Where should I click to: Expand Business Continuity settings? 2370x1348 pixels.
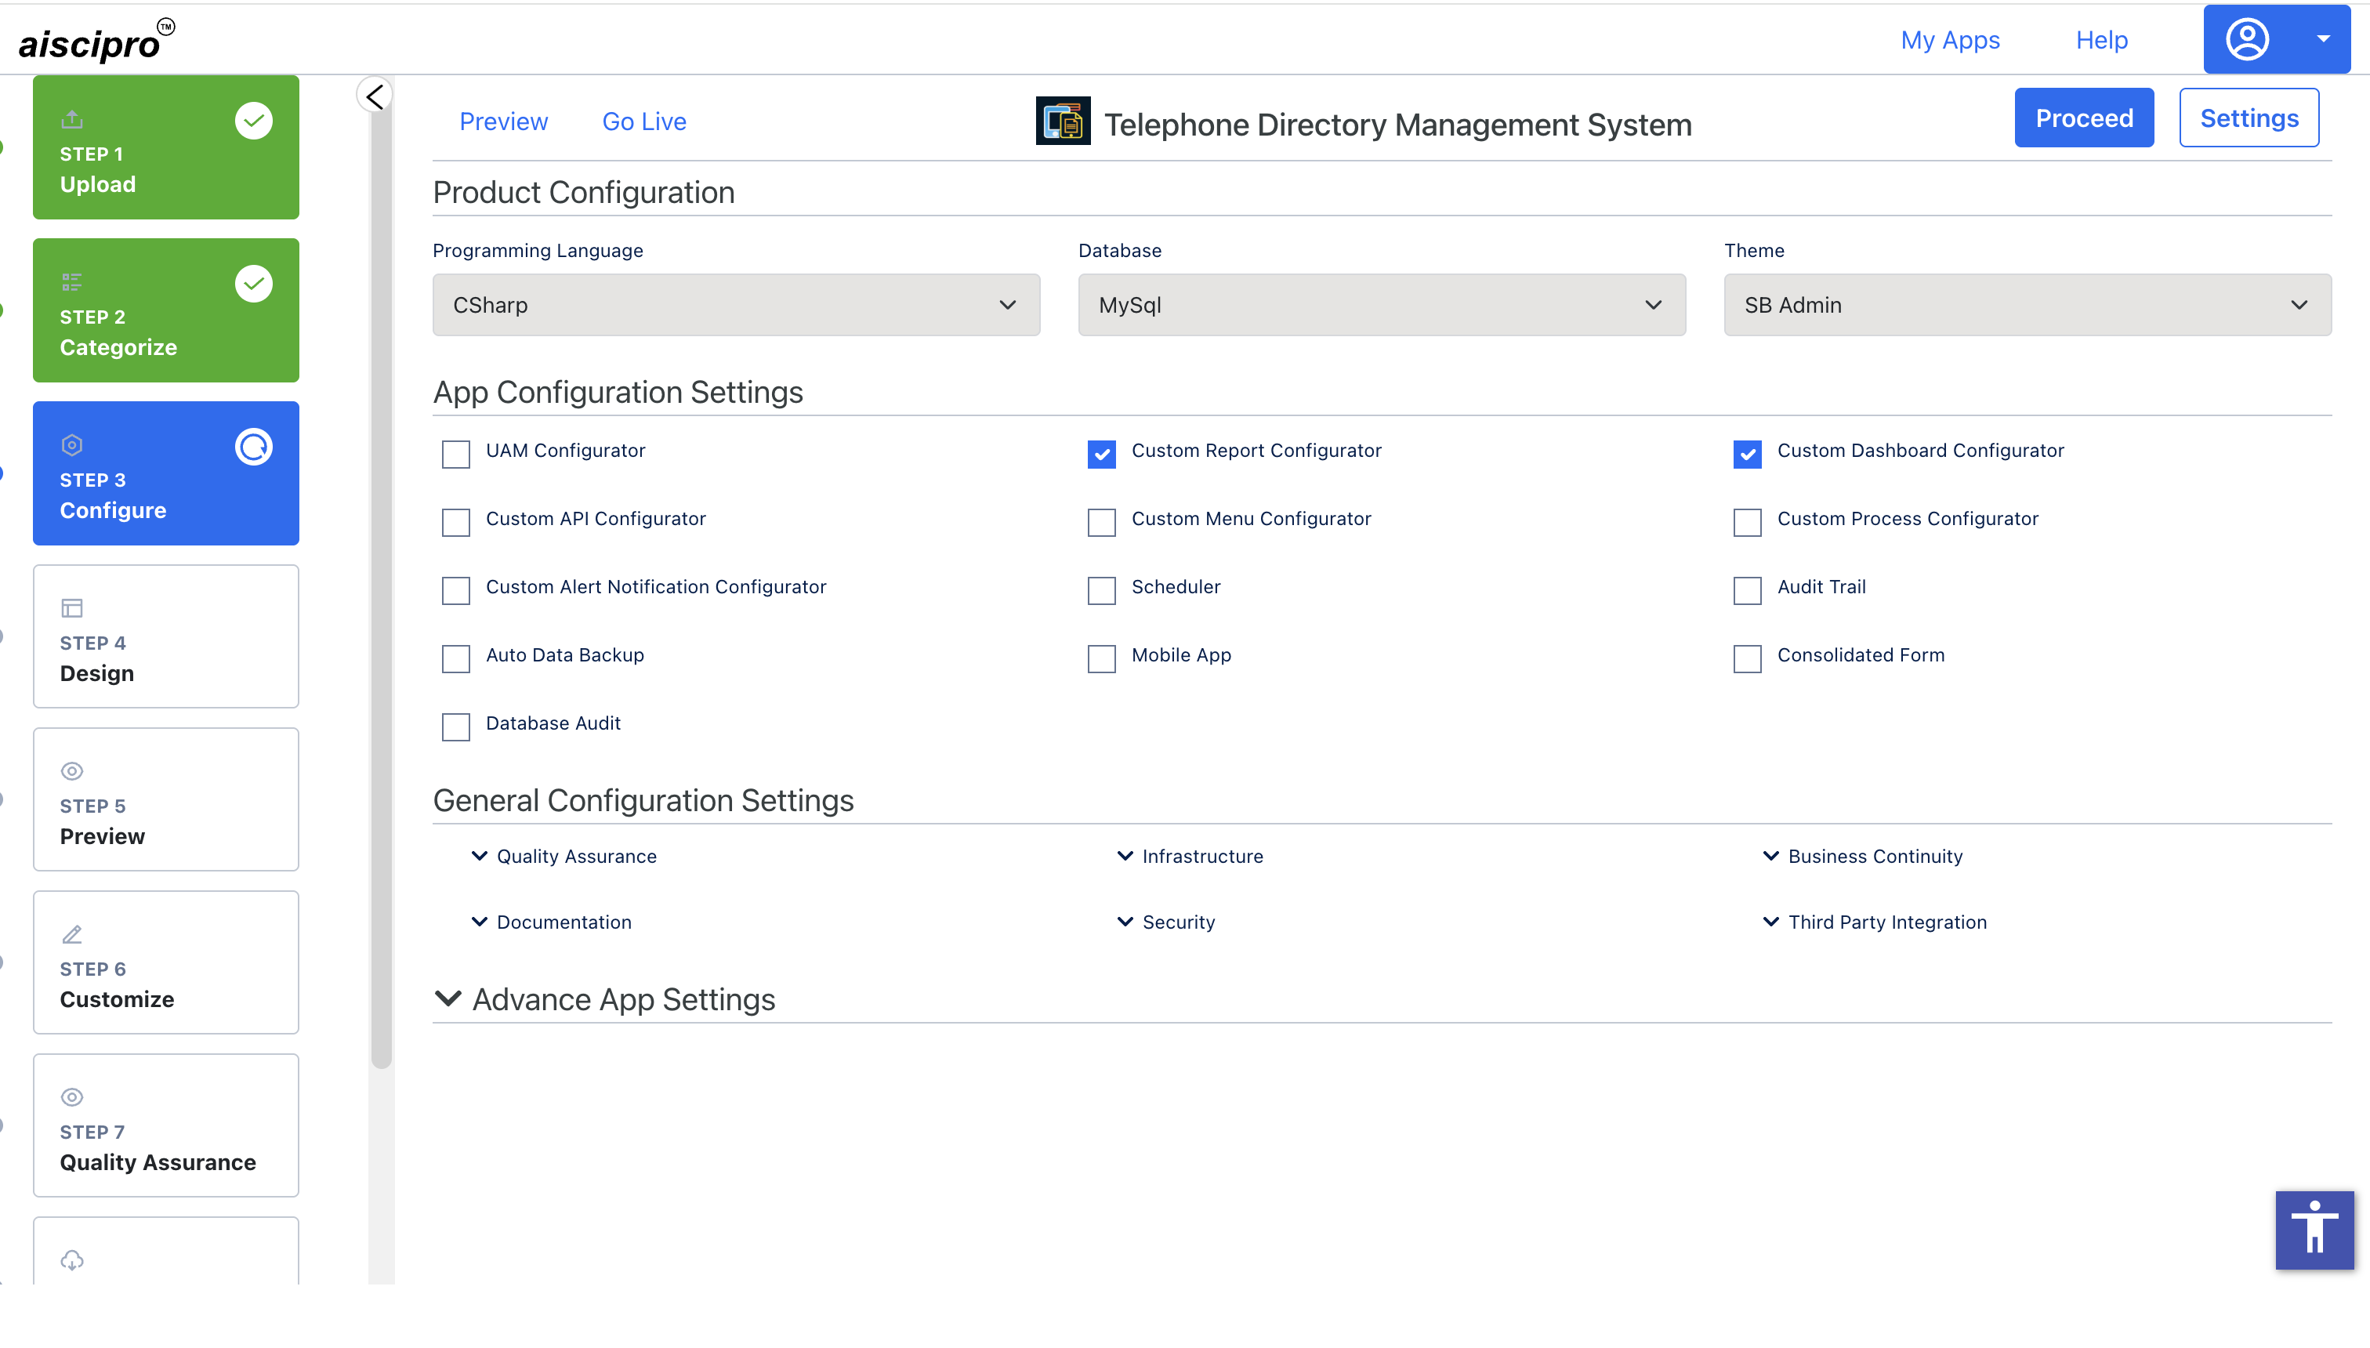[x=1861, y=857]
